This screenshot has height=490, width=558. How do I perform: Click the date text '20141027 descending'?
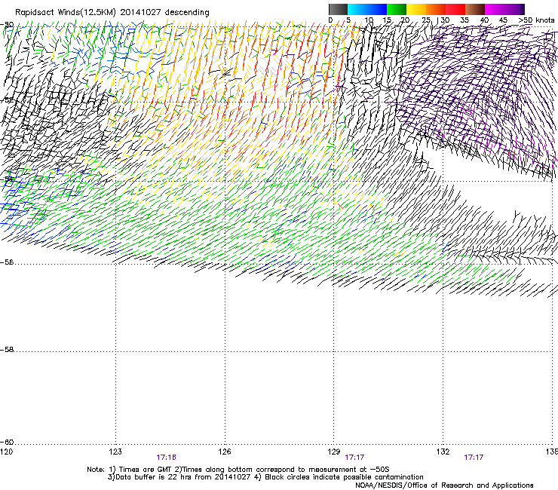(x=165, y=12)
